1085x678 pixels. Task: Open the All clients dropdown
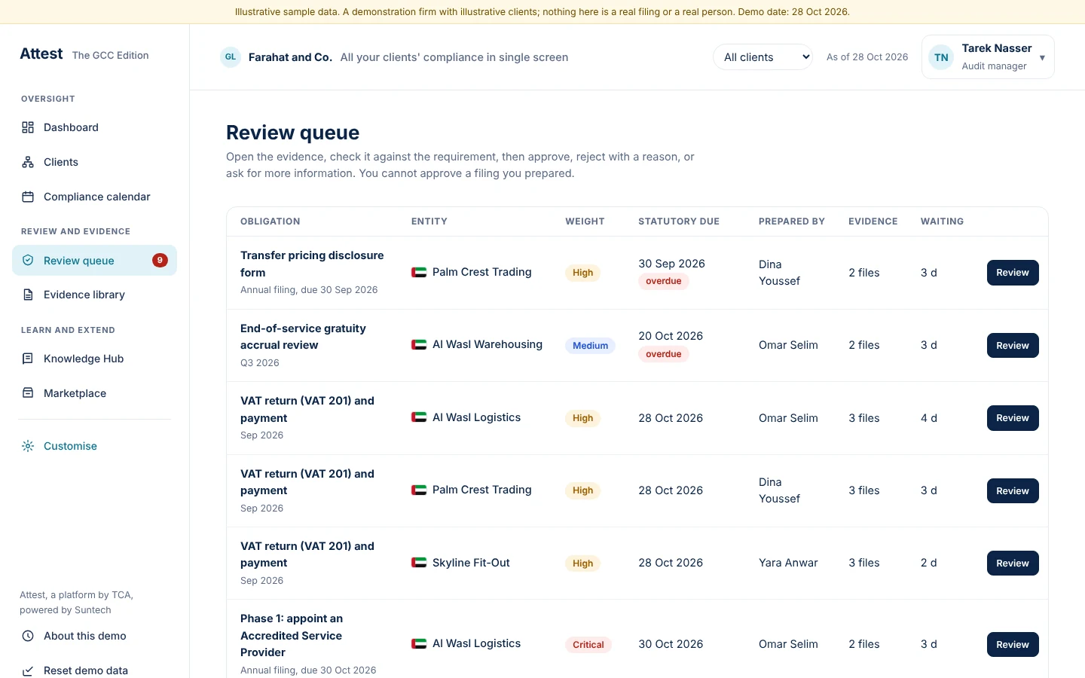pos(763,57)
